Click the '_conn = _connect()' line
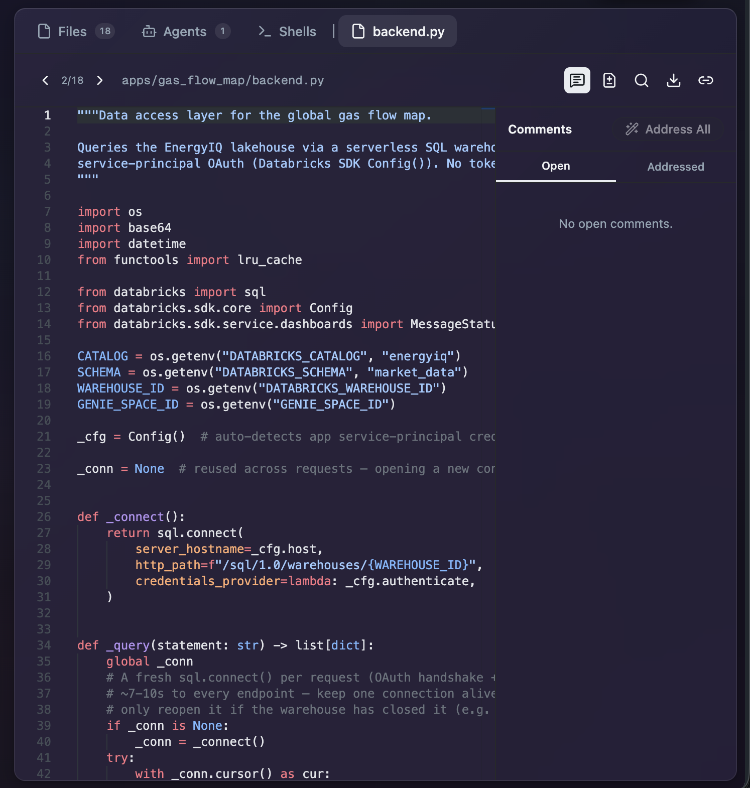 [x=200, y=742]
